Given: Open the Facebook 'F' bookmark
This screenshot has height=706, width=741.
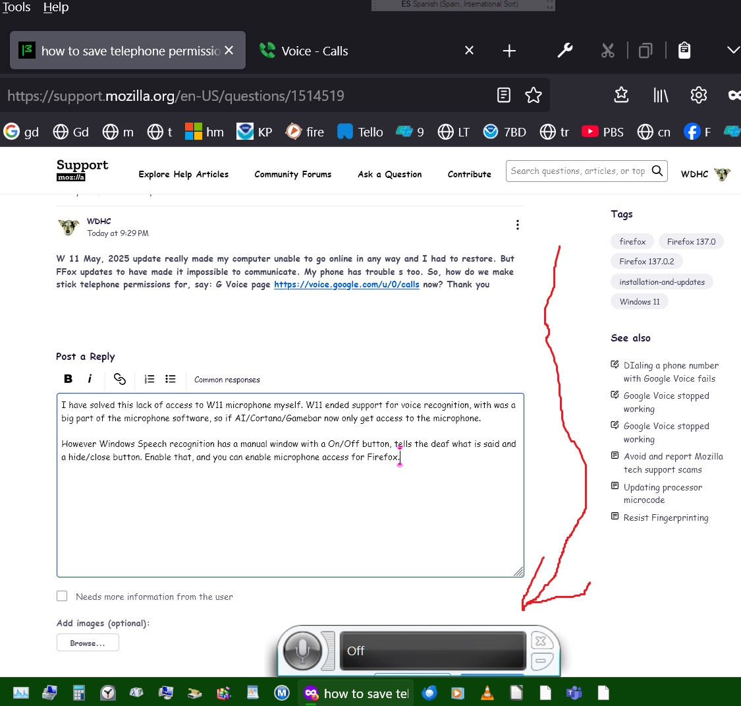Looking at the screenshot, I should click(698, 131).
